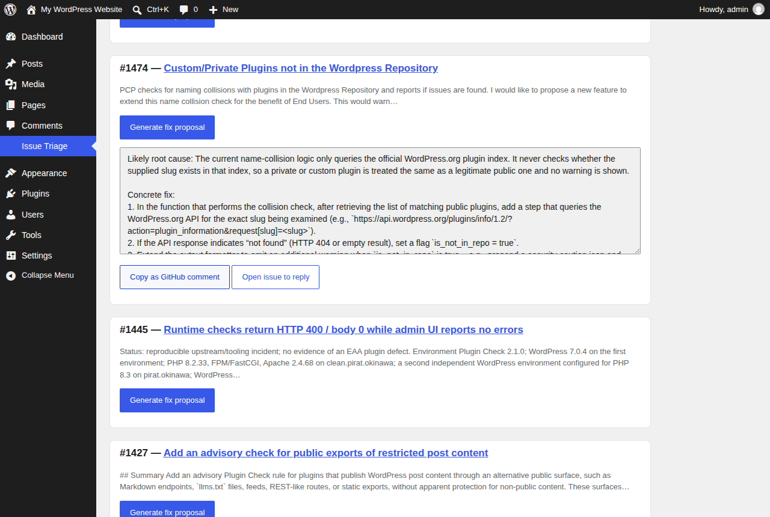Open the Dashboard menu item
Screen dimensions: 770x517
[48, 37]
